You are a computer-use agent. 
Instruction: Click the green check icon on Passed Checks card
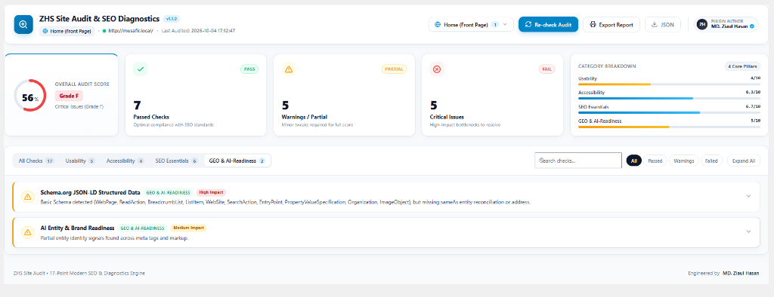click(x=141, y=69)
